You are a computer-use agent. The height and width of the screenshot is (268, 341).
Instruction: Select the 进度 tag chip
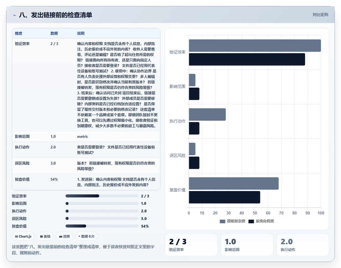pyautogui.click(x=64, y=236)
